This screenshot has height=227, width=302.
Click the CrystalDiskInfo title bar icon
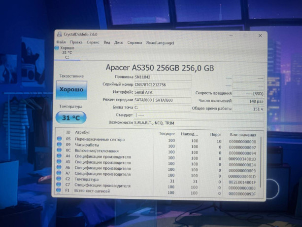tap(59, 35)
